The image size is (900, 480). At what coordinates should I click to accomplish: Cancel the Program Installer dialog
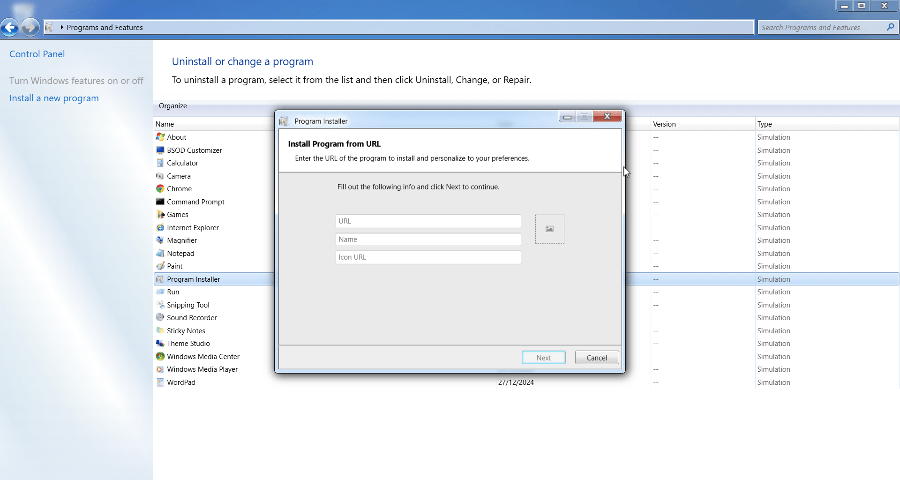(x=597, y=358)
